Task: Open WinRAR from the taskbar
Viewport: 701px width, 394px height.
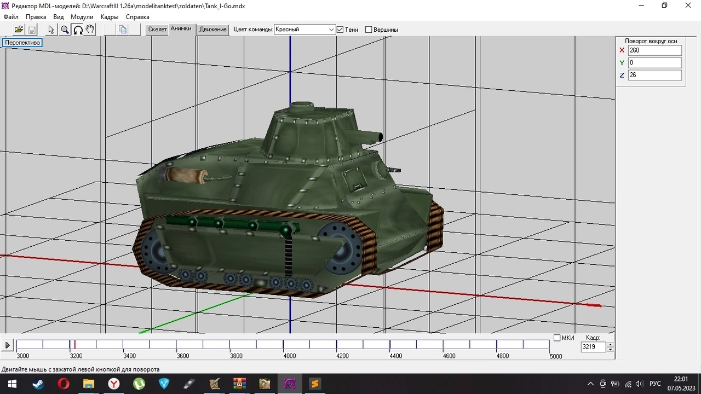Action: click(239, 384)
